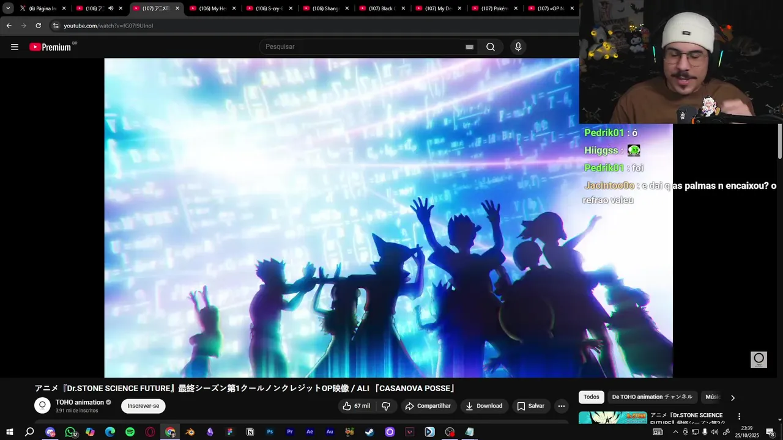This screenshot has height=440, width=783.
Task: Open the browser tab search dropdown
Action: 8,9
